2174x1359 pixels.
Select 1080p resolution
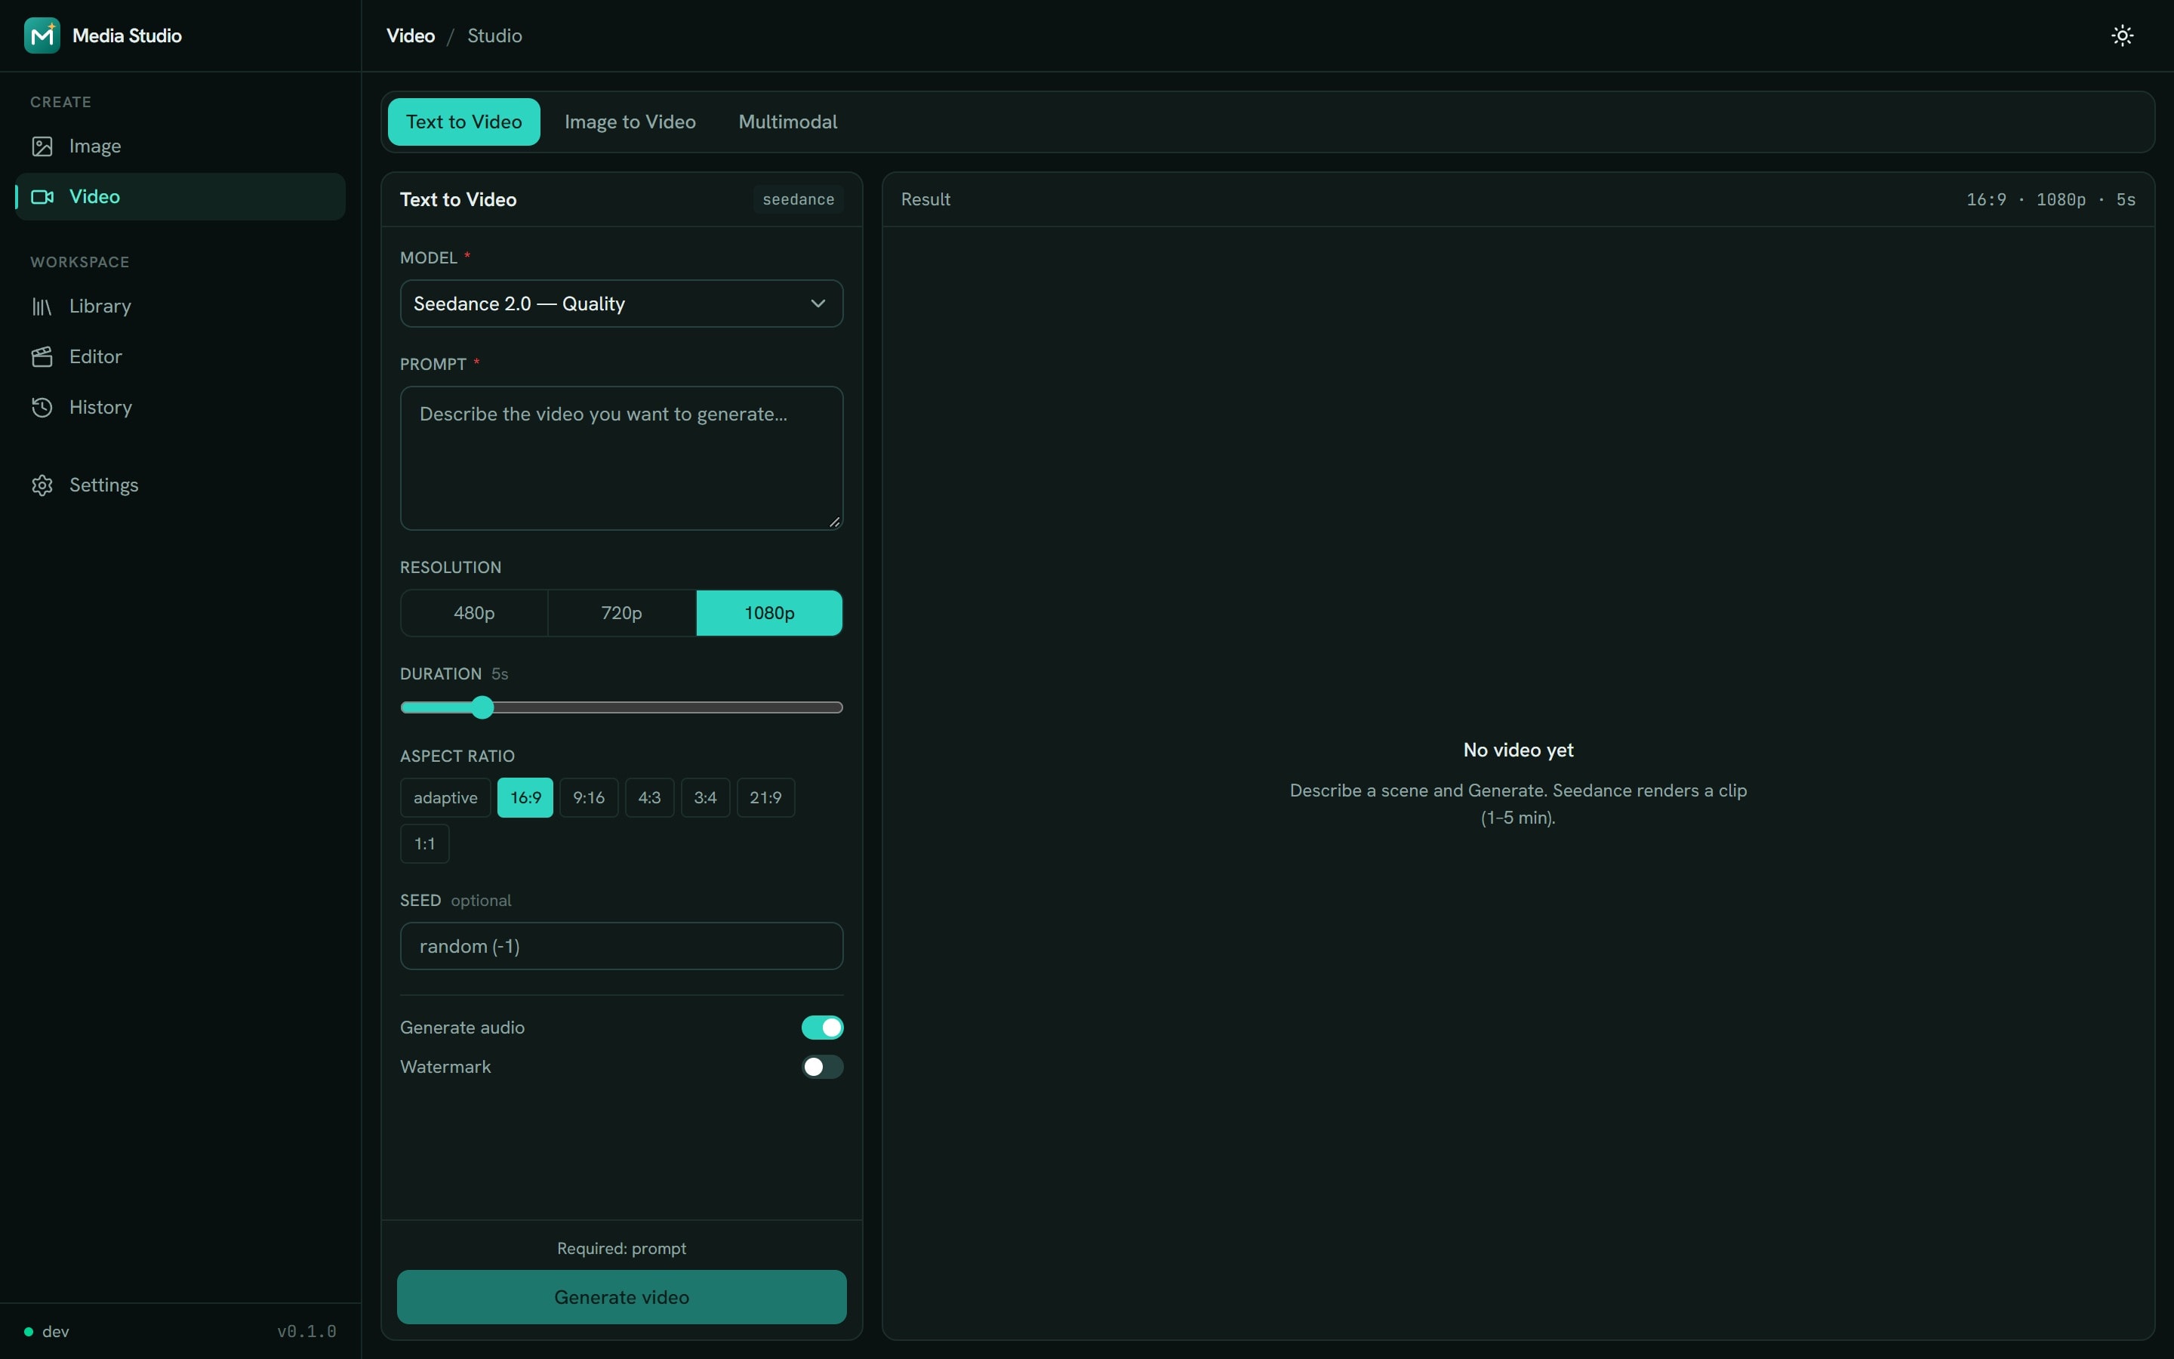tap(769, 613)
